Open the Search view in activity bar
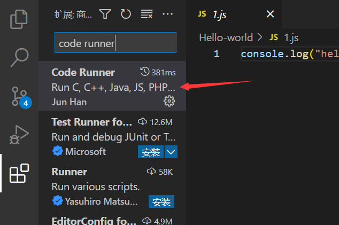Image resolution: width=339 pixels, height=225 pixels. [x=19, y=57]
